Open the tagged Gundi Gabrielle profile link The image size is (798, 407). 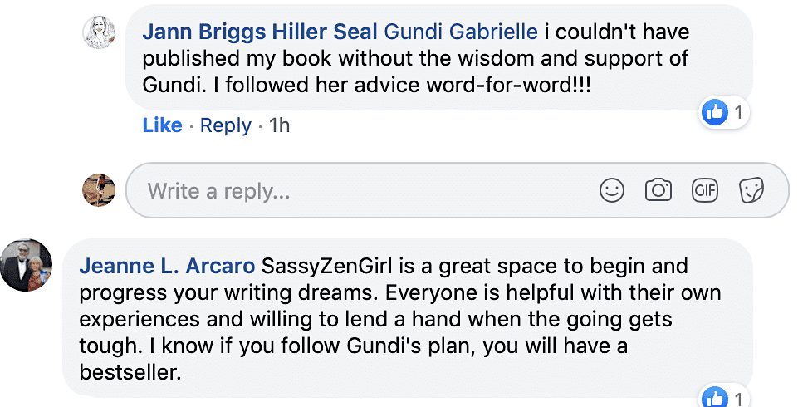[x=461, y=32]
